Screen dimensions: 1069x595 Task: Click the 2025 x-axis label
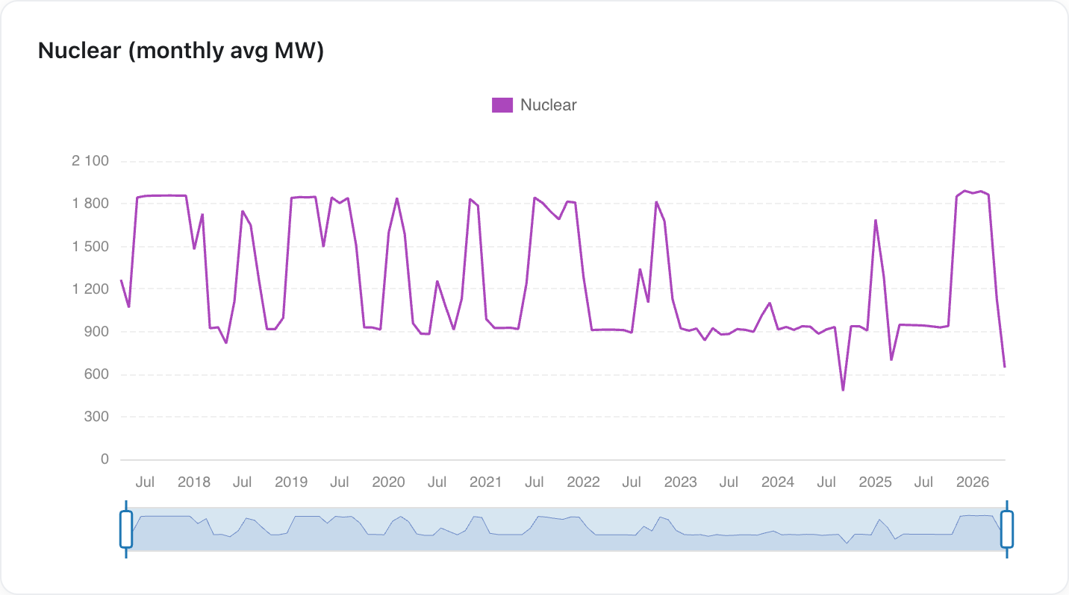pos(875,482)
